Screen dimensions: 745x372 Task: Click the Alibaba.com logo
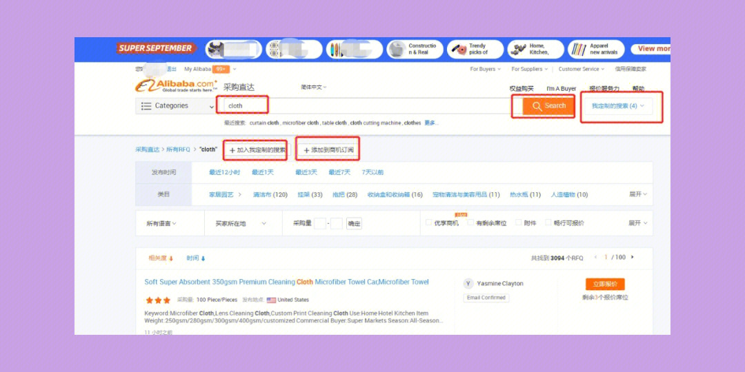(x=177, y=85)
